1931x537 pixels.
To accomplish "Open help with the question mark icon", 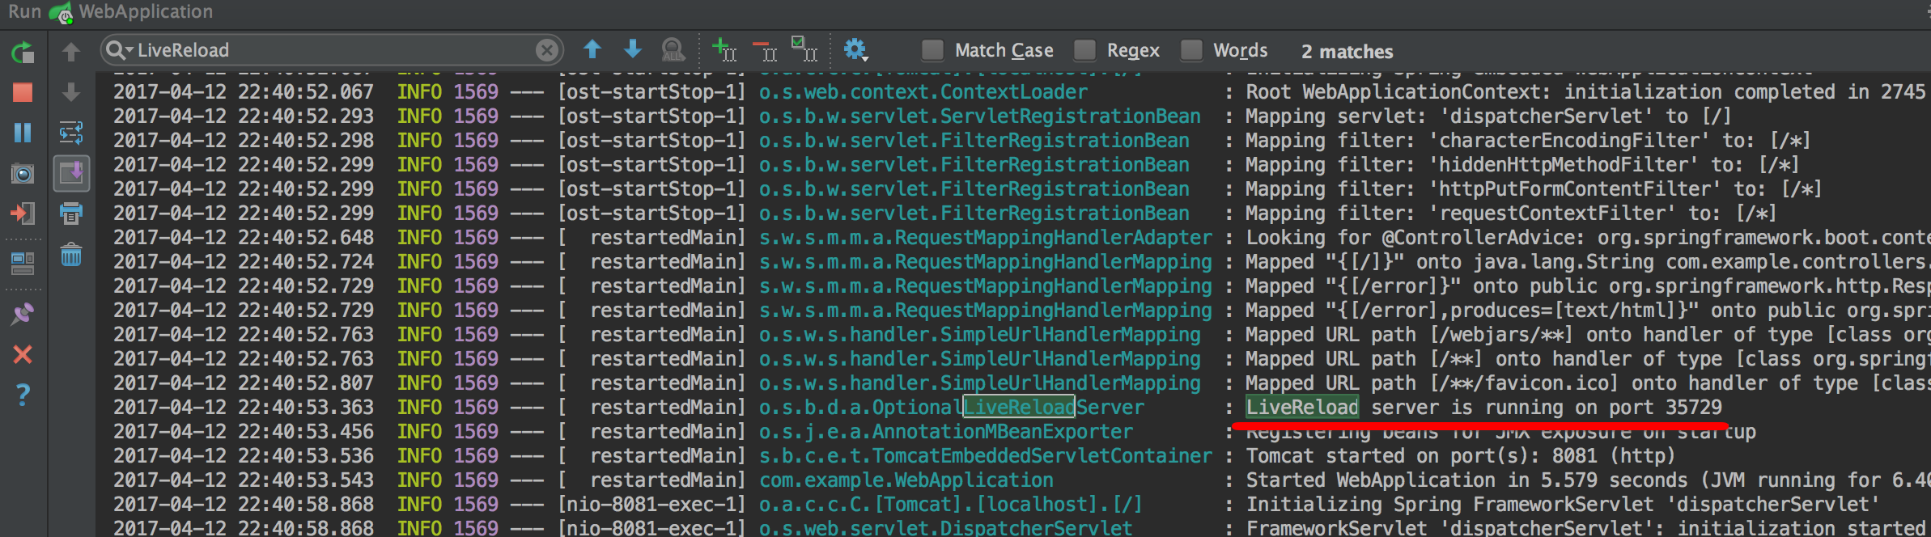I will (x=23, y=395).
